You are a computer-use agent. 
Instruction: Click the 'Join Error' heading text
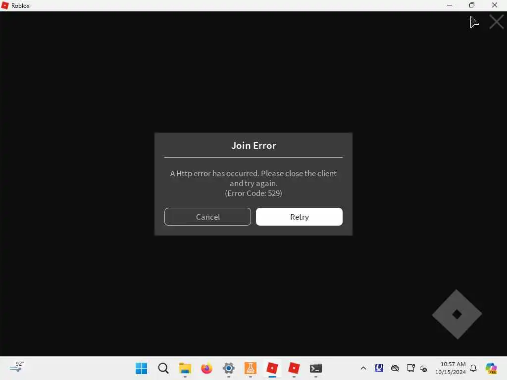coord(253,146)
